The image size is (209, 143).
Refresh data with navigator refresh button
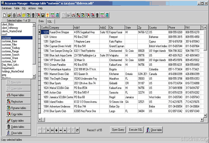(77, 130)
